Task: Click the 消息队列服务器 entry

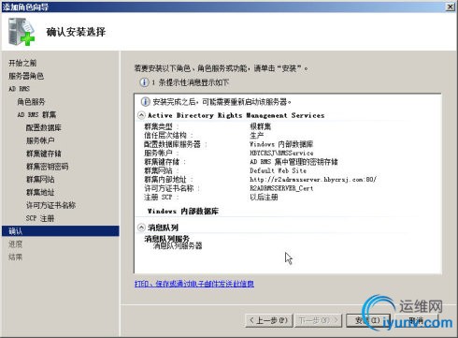Action: click(x=178, y=246)
